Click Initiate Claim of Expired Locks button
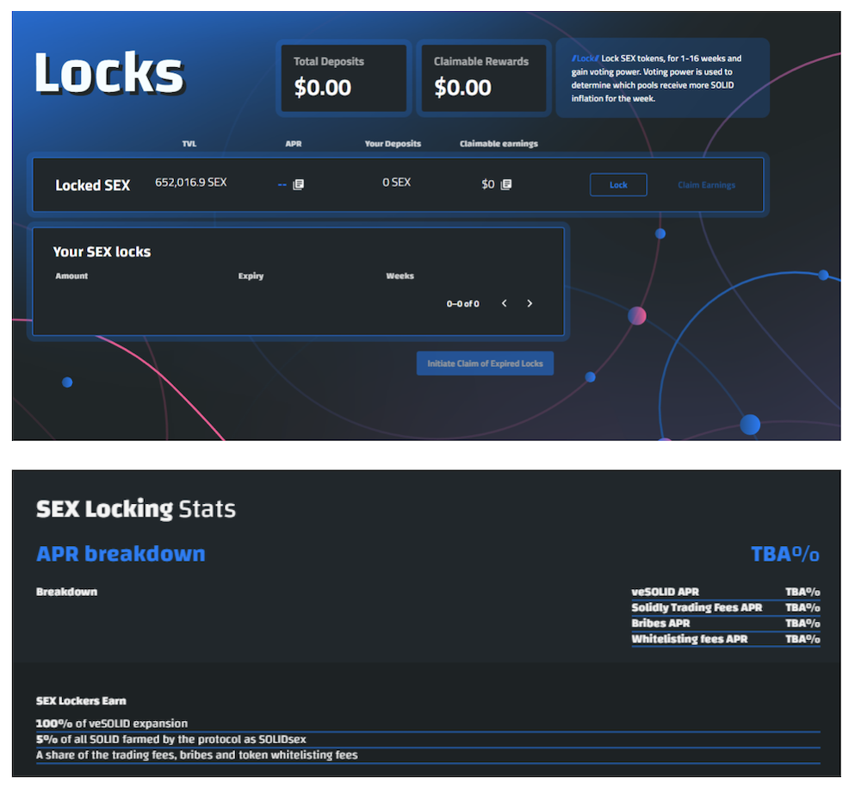 pyautogui.click(x=485, y=363)
